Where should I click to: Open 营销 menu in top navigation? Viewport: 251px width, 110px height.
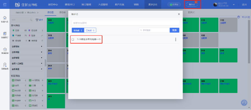pos(136,5)
